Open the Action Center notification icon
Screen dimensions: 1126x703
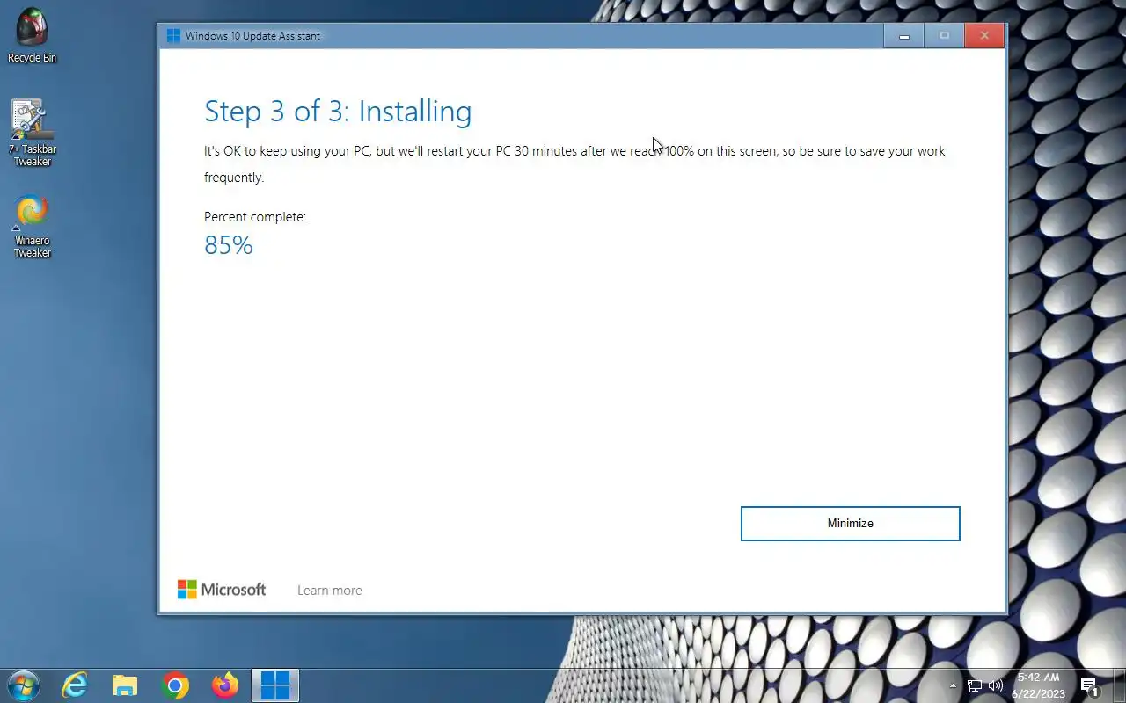1090,686
